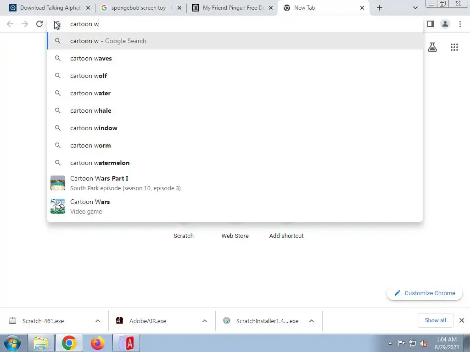470x352 pixels.
Task: Select cartoon w - Google Search suggestion
Action: pos(235,41)
